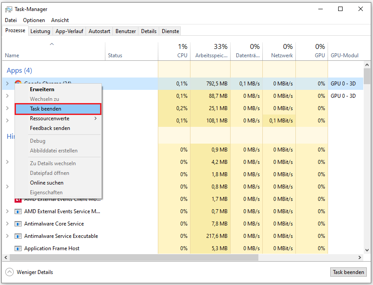Click the horizontal scrollbar thumb

point(134,257)
